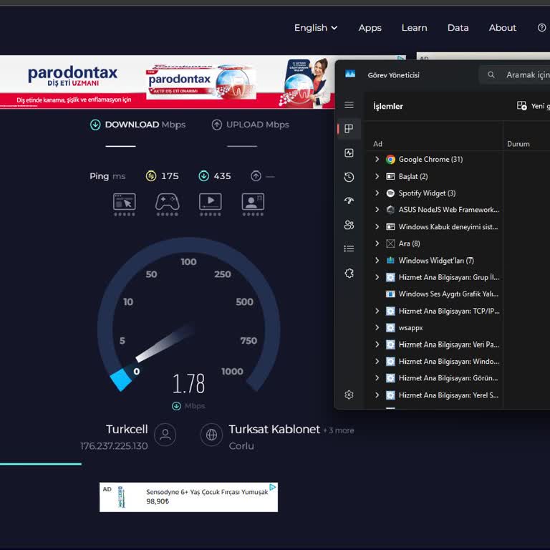Click the Spotify Widget process icon
Image resolution: width=550 pixels, height=550 pixels.
(390, 193)
